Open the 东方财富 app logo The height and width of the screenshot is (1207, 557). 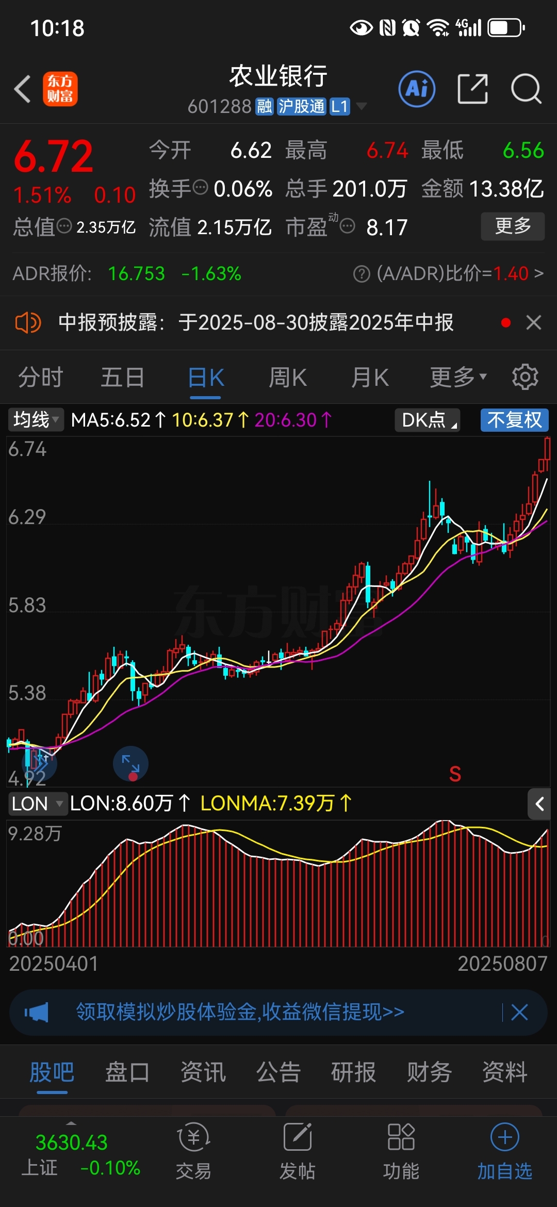60,89
